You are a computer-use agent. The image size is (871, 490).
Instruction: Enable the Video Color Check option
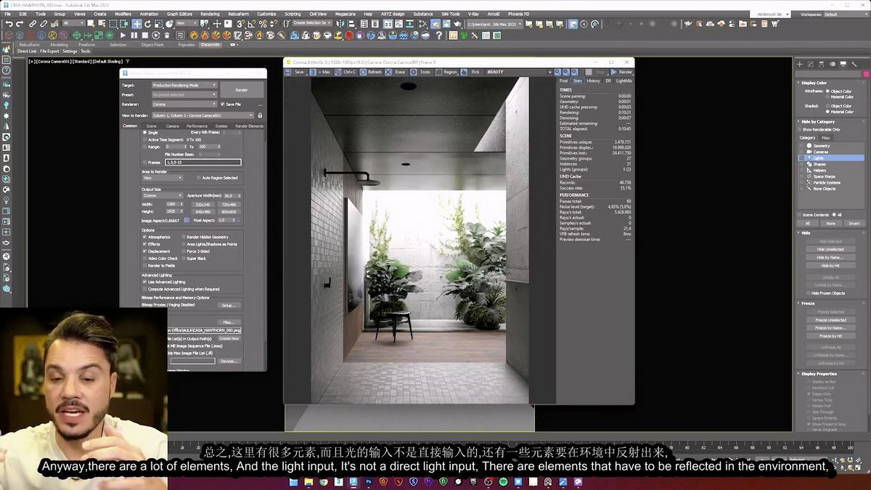tap(145, 258)
